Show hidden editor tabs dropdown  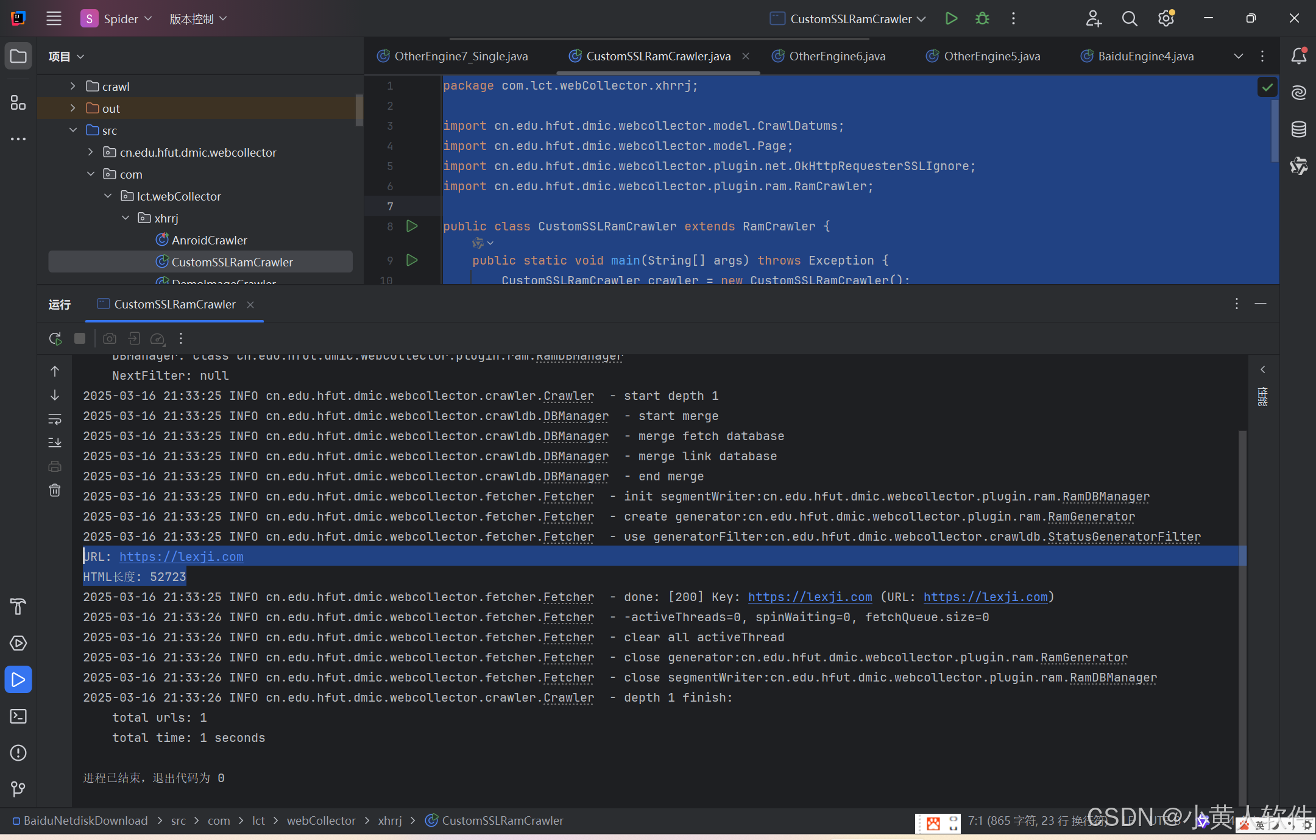(1239, 56)
